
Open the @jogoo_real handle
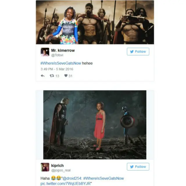61,170
